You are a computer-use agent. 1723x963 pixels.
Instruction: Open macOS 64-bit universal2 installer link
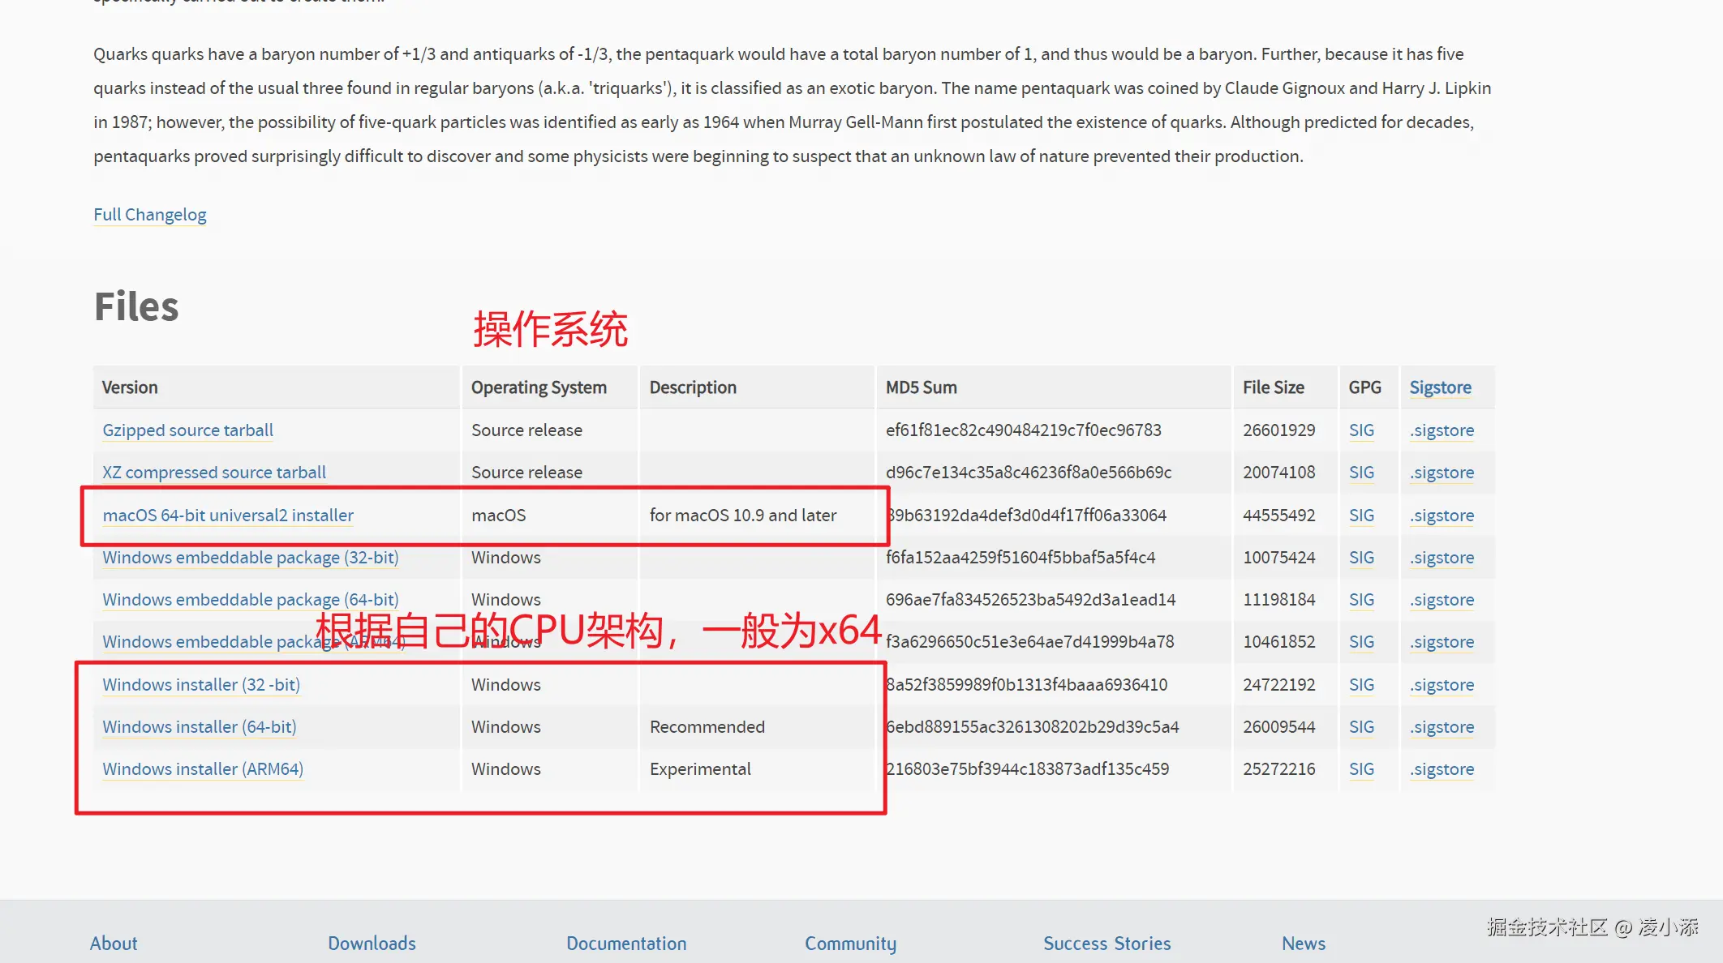(228, 516)
